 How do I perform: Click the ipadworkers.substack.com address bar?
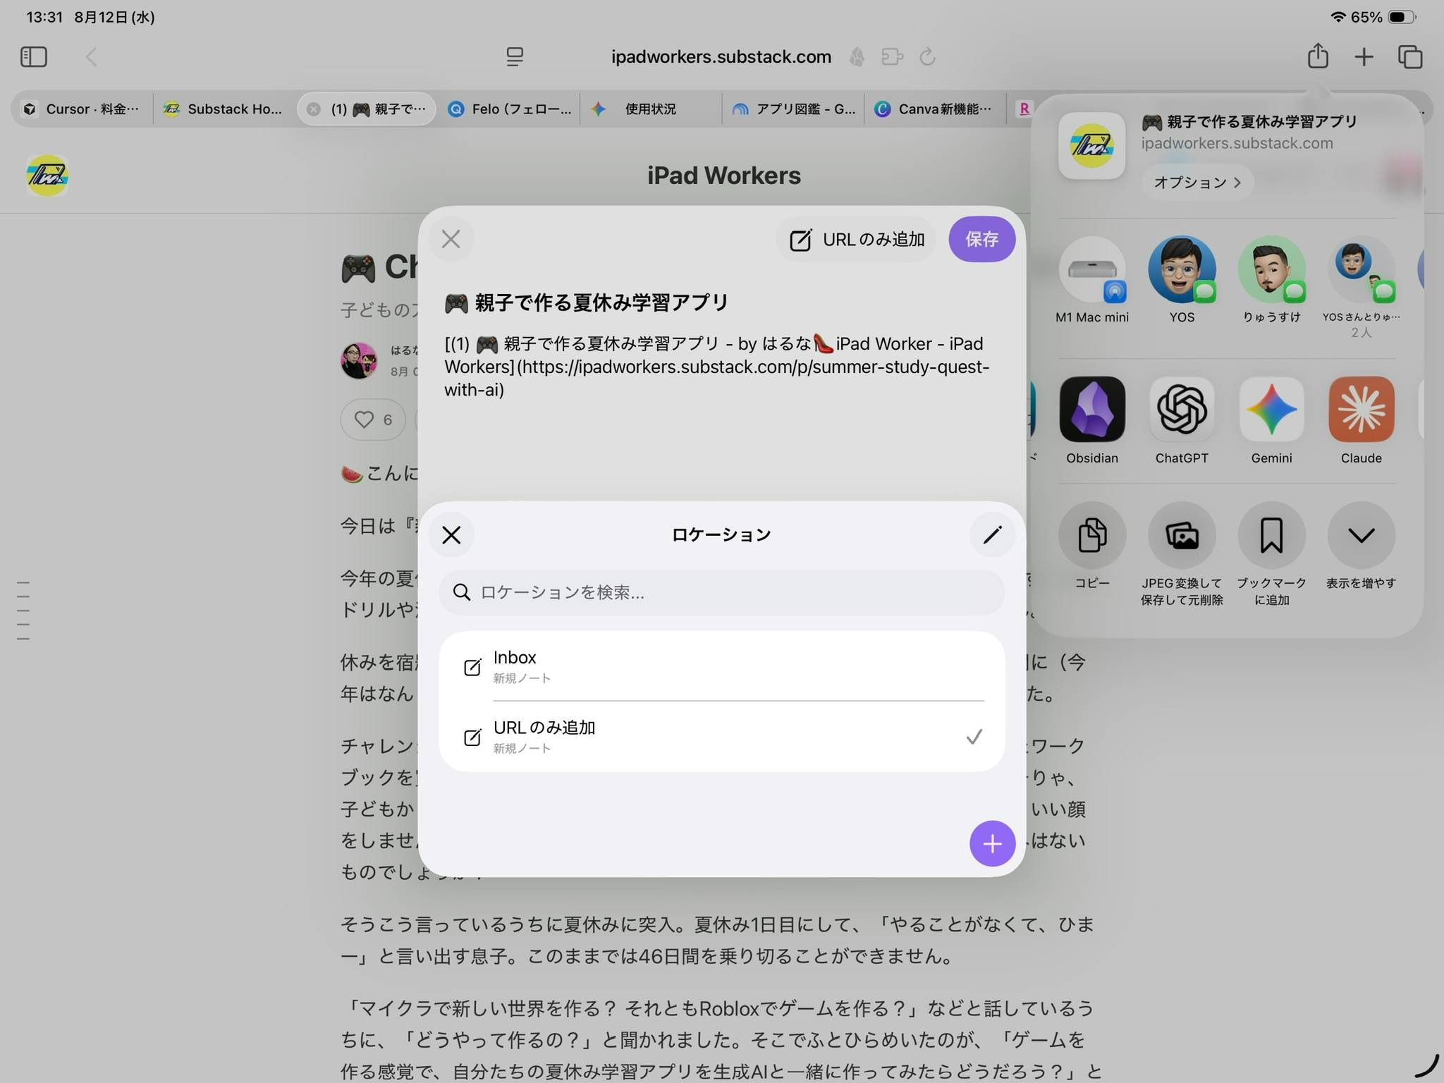click(721, 56)
